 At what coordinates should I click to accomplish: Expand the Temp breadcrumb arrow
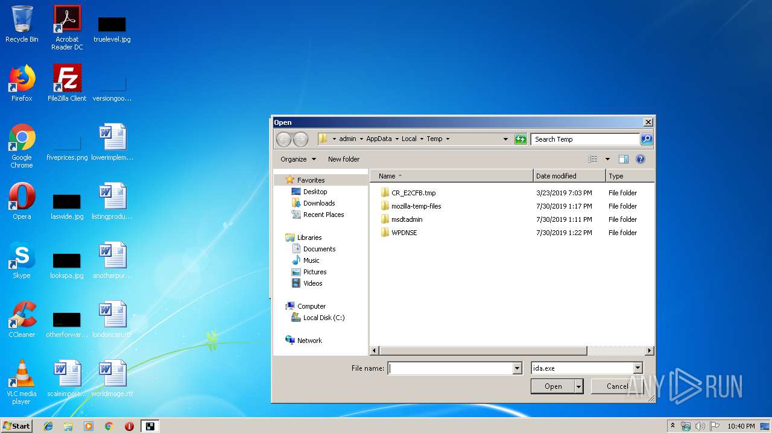pos(448,139)
